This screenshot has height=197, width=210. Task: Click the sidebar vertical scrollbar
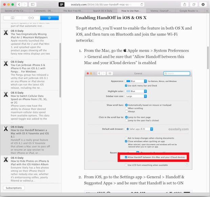(60, 70)
